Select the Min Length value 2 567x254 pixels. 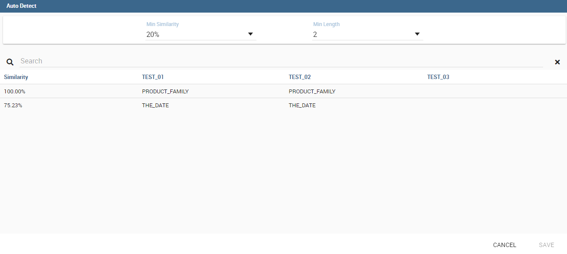point(315,35)
